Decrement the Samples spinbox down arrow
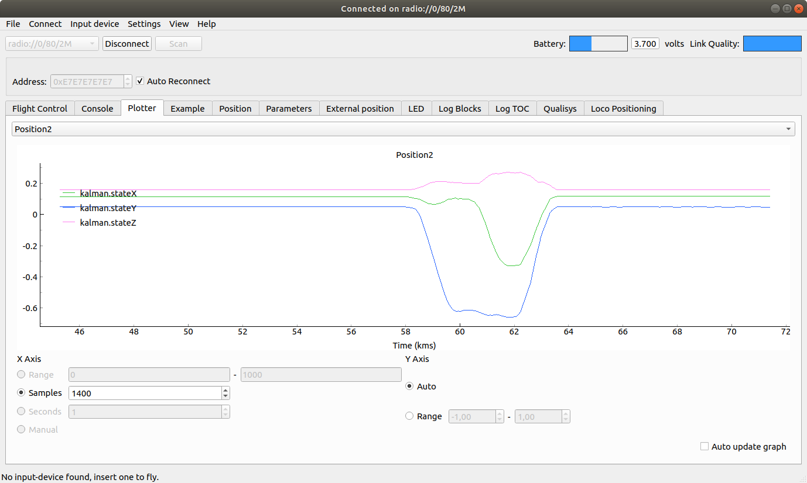The image size is (807, 483). tap(225, 396)
